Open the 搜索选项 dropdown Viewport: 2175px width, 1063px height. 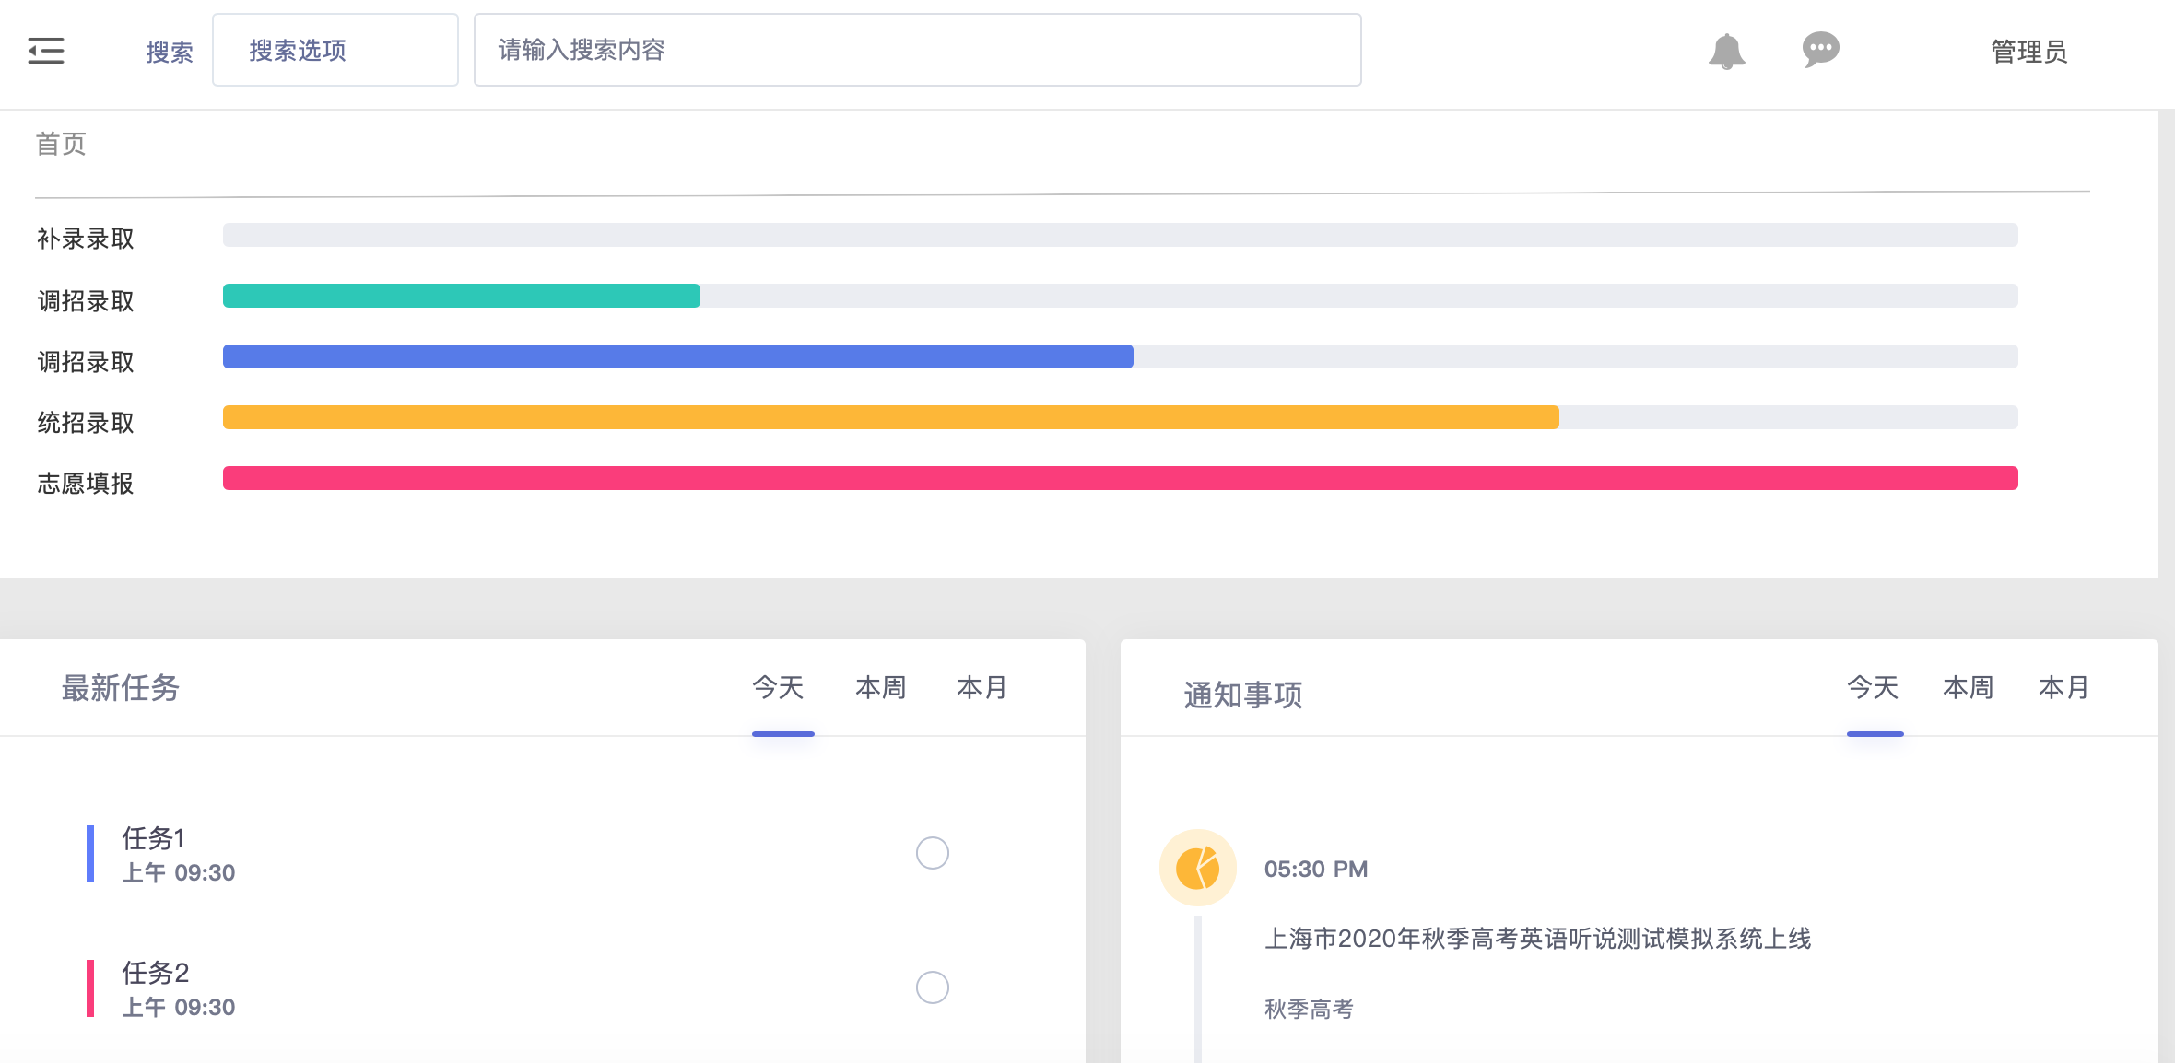(335, 51)
